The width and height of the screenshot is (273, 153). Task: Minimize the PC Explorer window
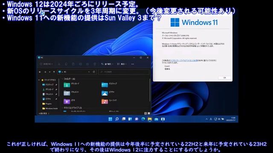(134, 58)
